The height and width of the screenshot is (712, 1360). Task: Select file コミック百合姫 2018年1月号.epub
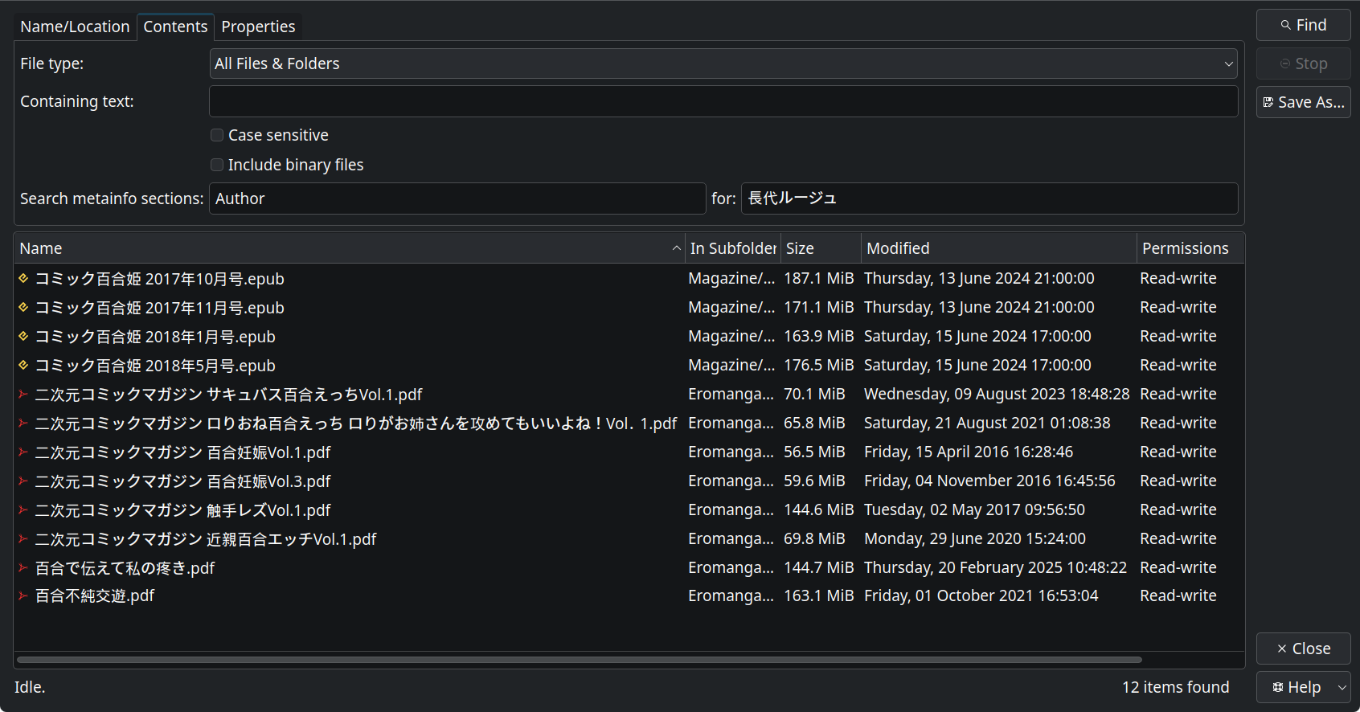tap(155, 337)
